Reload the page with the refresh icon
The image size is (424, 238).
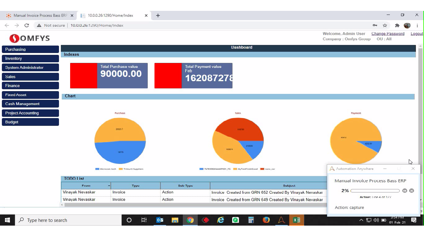tap(27, 25)
